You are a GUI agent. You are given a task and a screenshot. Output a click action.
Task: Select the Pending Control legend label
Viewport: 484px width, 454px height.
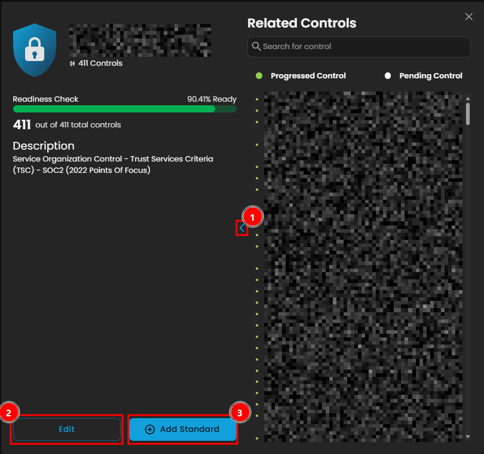point(430,76)
